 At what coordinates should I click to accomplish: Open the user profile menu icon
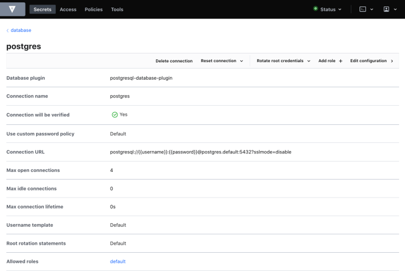[x=389, y=9]
